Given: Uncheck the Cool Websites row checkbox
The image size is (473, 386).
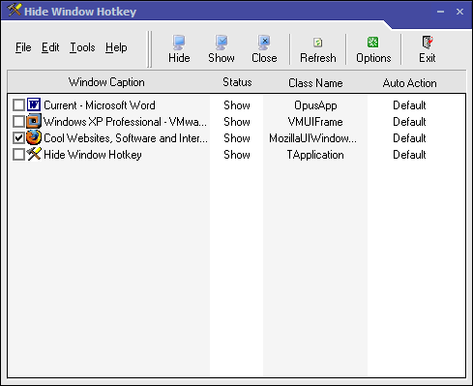Looking at the screenshot, I should tap(18, 138).
